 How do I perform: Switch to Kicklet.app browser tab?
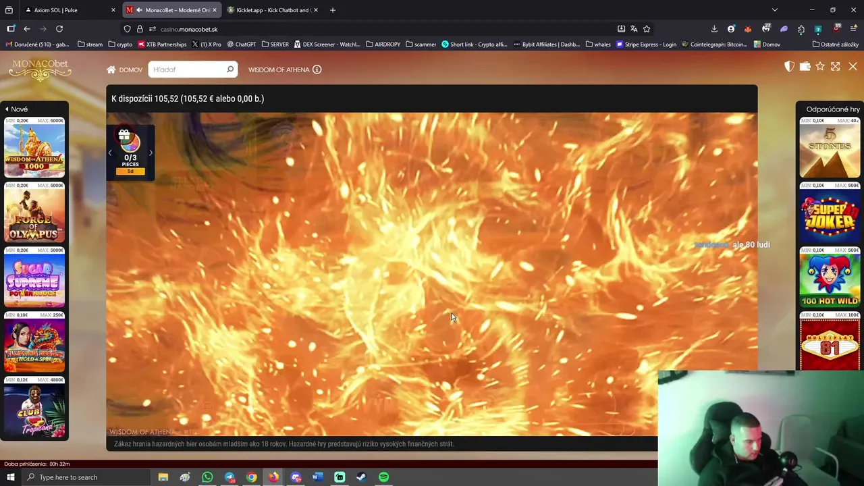[x=273, y=10]
